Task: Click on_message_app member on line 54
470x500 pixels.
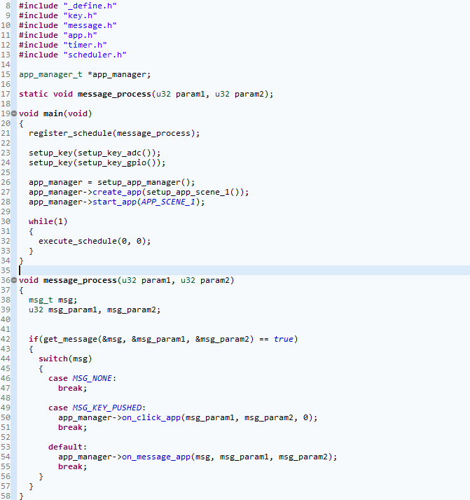Action: pyautogui.click(x=156, y=457)
